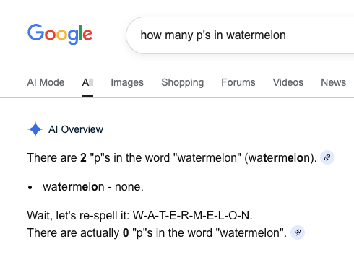Open the source link icon after the first sentence
Image resolution: width=354 pixels, height=270 pixels.
pos(327,157)
